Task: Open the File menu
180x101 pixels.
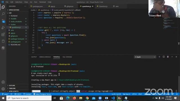Action: click(x=7, y=2)
